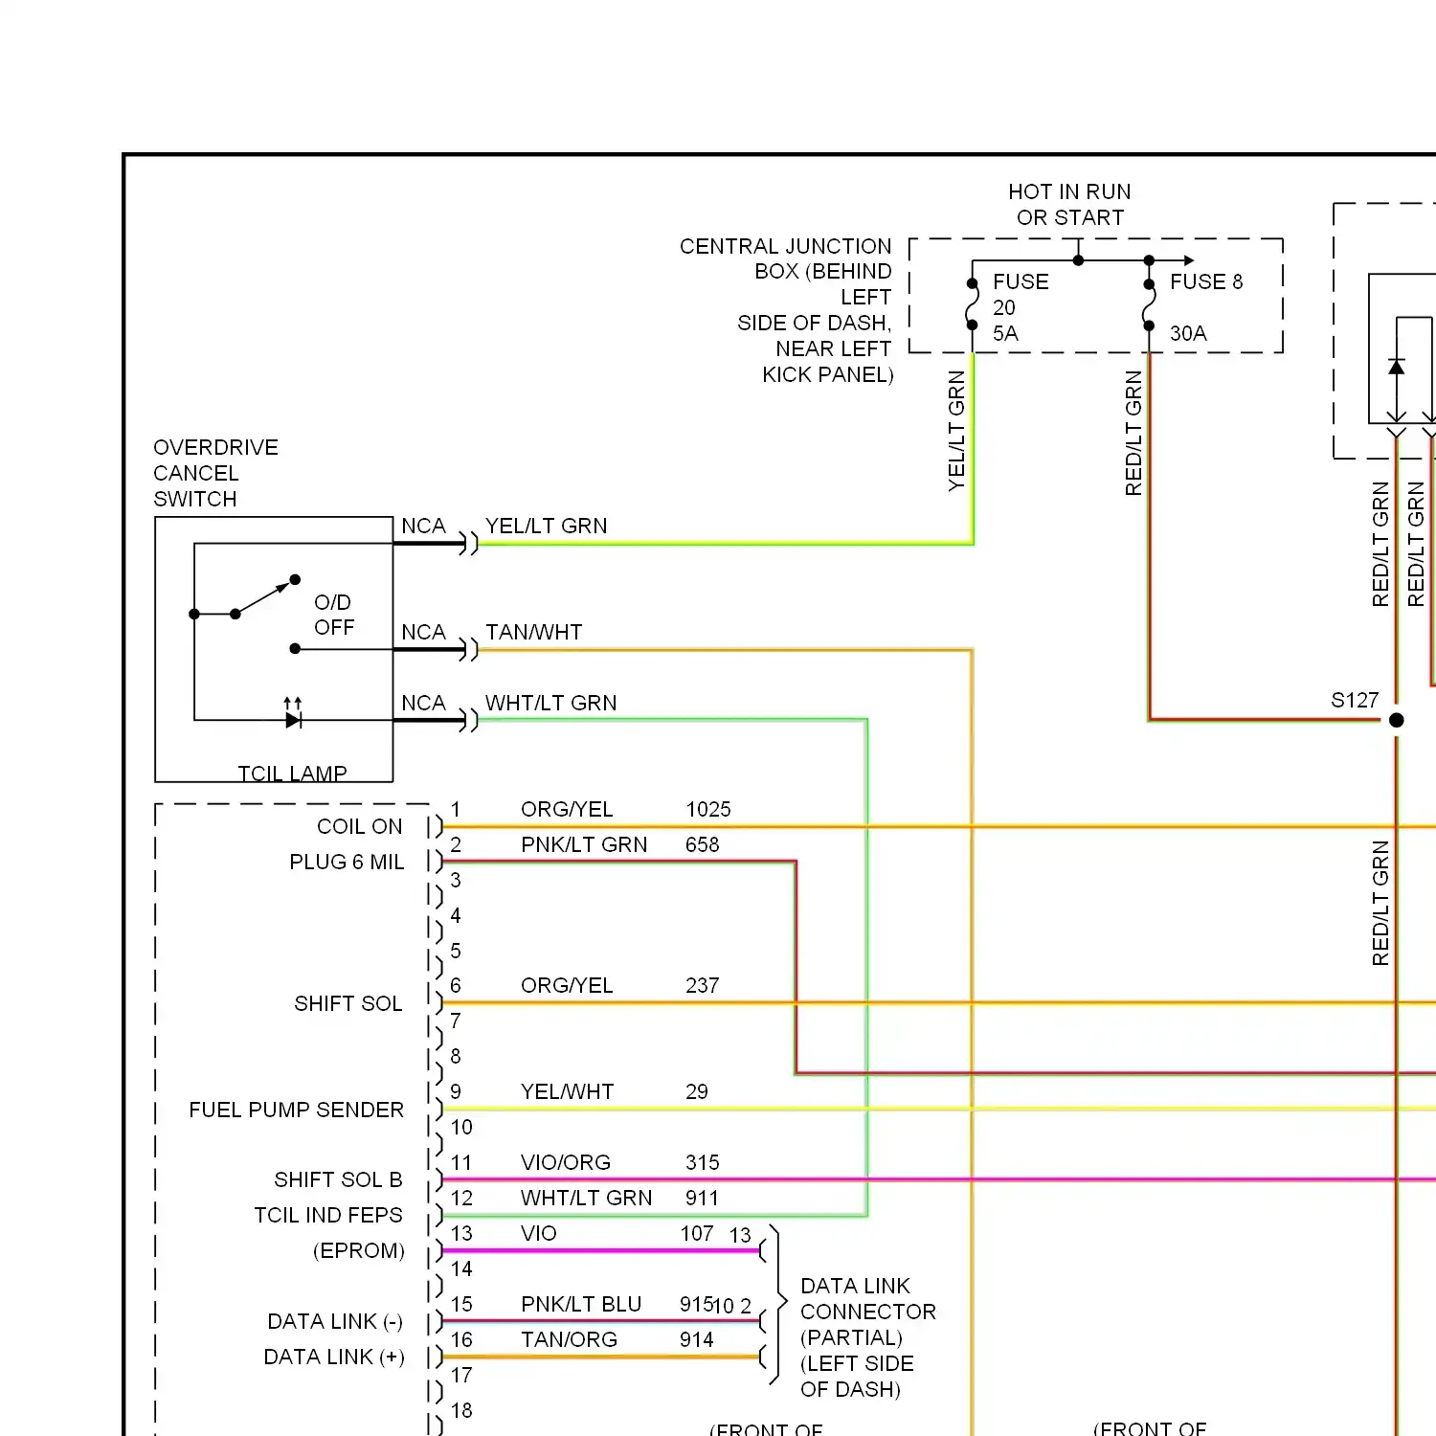Select vertical "RED/LT GRN" label under Fuse 8
Viewport: 1436px width, 1436px height.
(x=1133, y=433)
